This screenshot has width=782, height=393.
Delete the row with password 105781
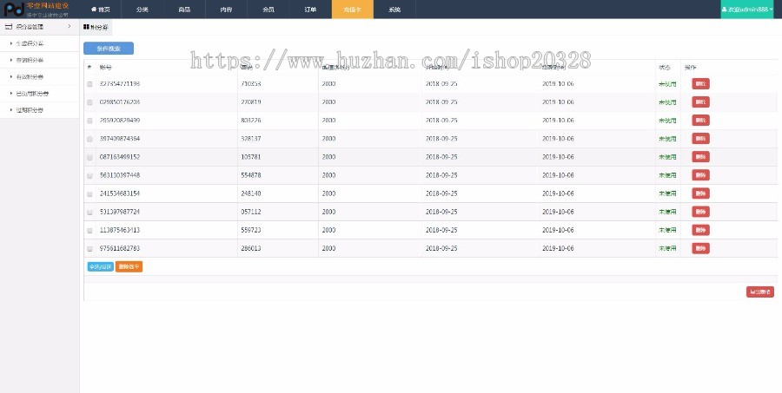click(700, 157)
